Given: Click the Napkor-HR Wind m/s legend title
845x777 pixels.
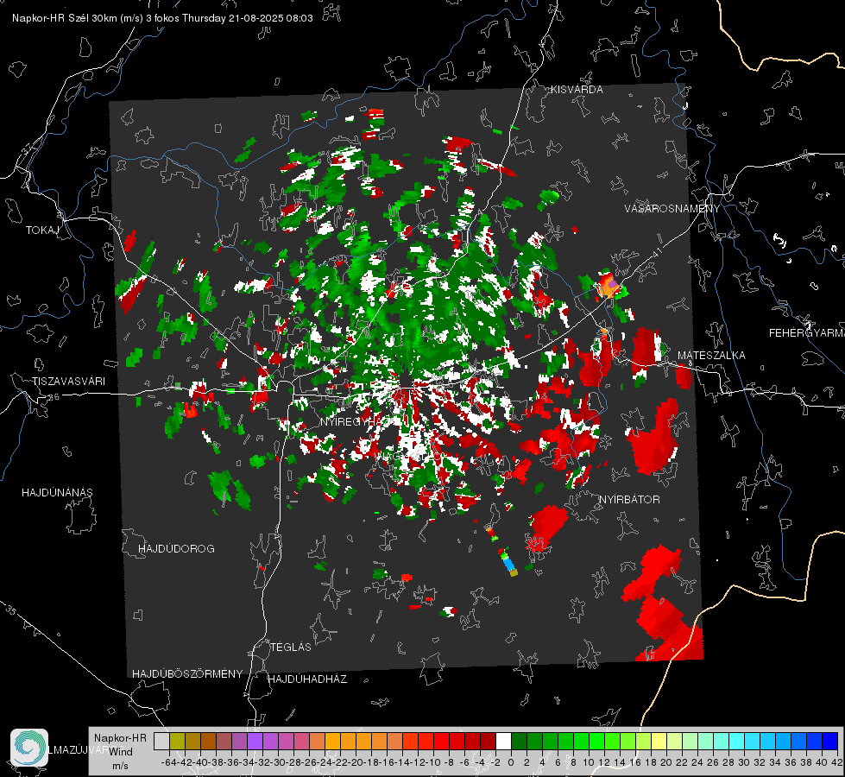Looking at the screenshot, I should [x=120, y=751].
